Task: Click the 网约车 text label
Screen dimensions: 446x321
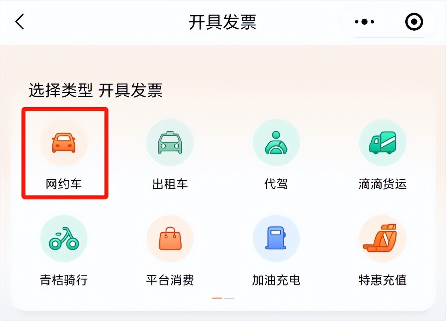Action: click(64, 184)
